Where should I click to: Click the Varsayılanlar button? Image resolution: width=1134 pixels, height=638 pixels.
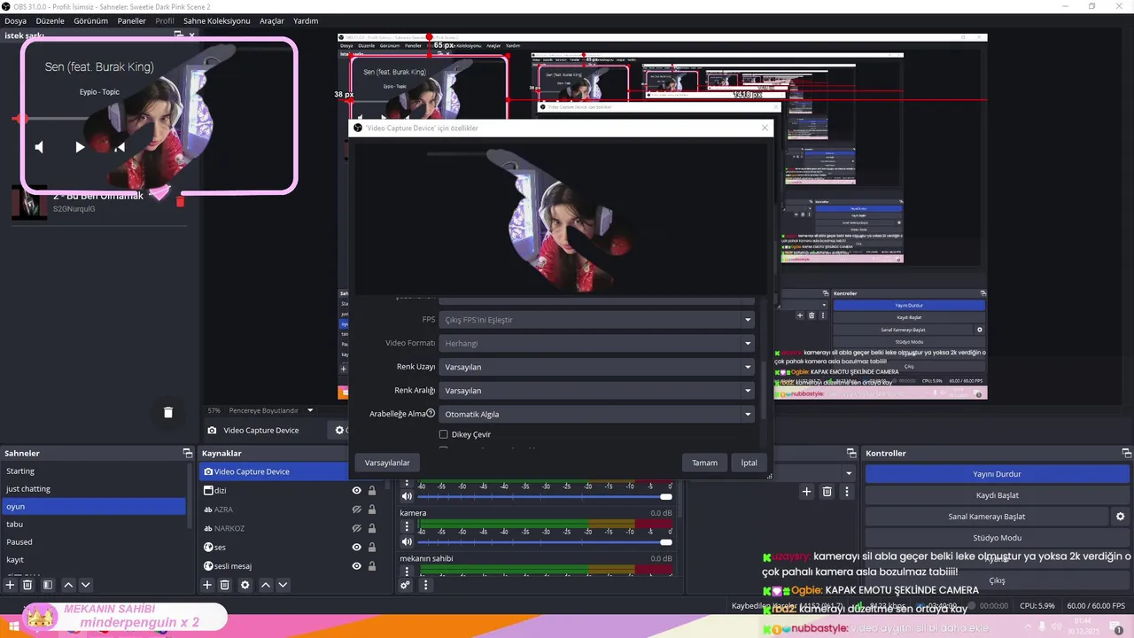click(387, 463)
